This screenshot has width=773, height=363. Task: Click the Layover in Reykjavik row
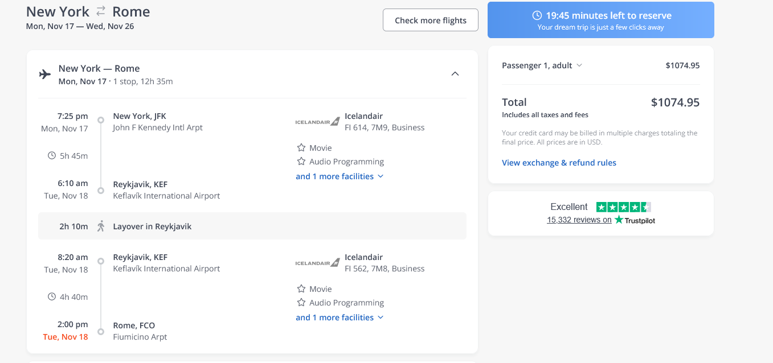252,226
